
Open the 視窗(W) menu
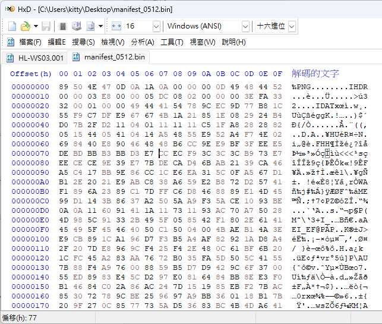point(203,42)
